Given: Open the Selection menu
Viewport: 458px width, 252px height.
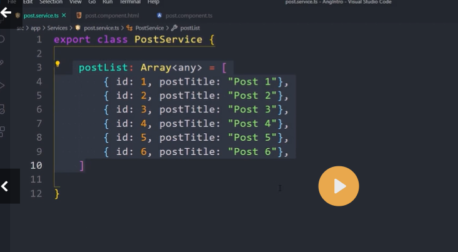Looking at the screenshot, I should pyautogui.click(x=51, y=3).
